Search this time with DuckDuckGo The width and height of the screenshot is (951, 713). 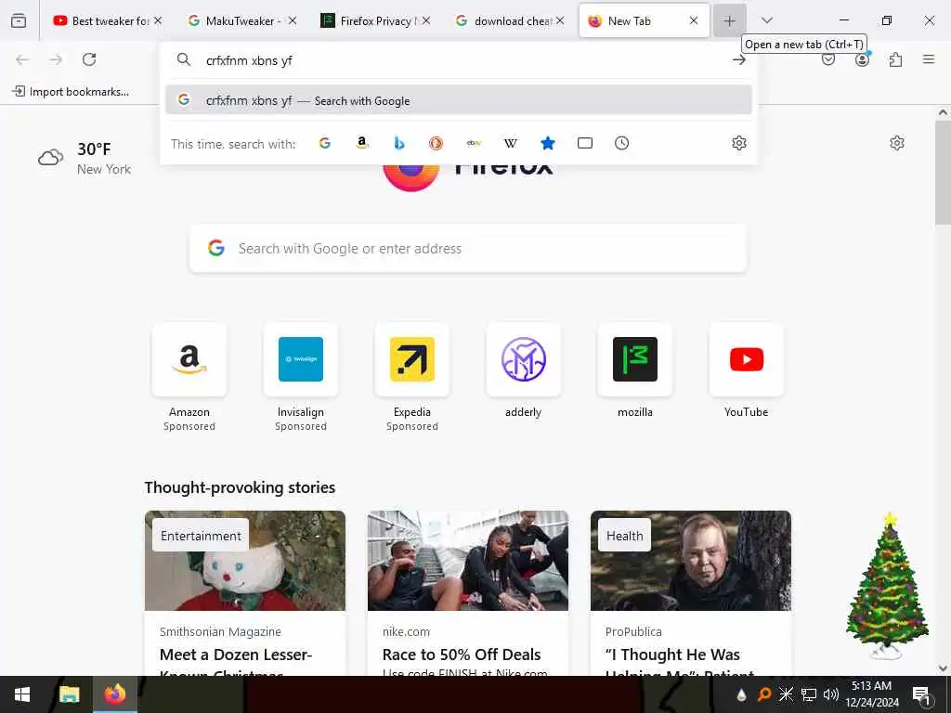pos(436,143)
